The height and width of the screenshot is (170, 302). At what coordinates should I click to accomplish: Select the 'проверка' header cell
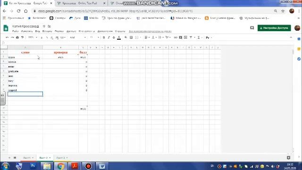click(x=61, y=52)
